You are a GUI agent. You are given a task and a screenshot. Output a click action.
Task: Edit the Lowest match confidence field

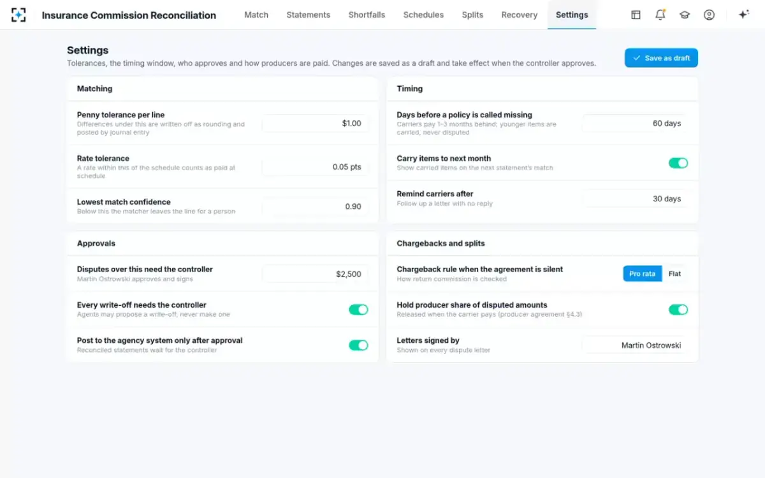coord(315,206)
